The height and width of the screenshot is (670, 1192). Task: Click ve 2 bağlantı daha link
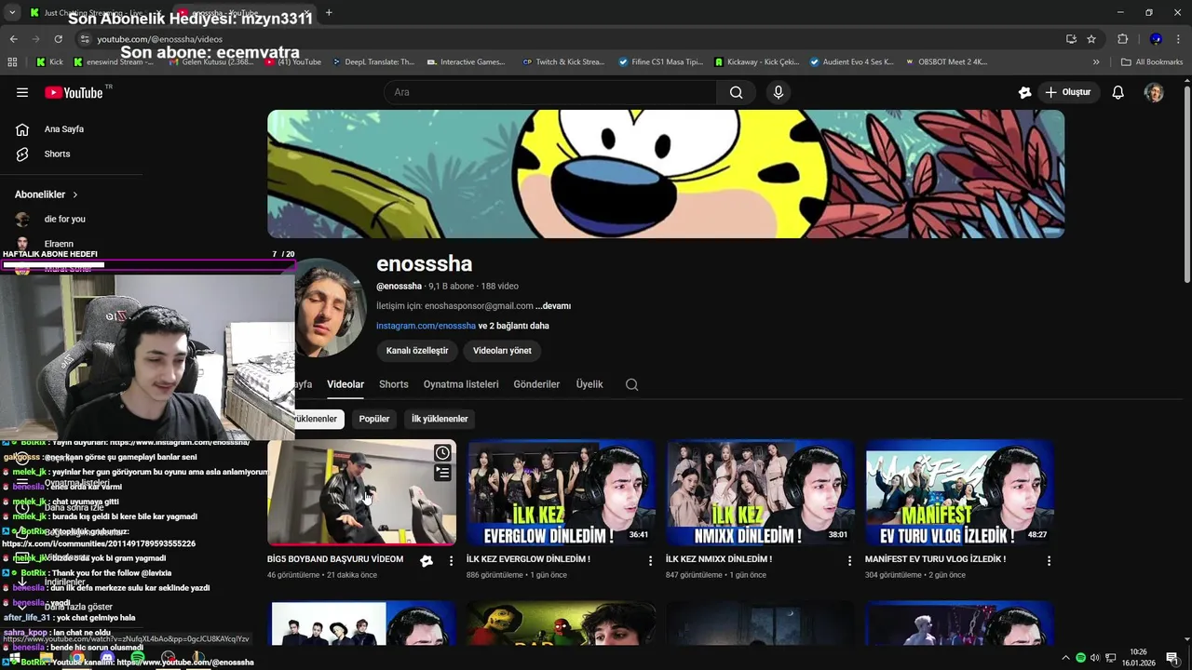[514, 327]
